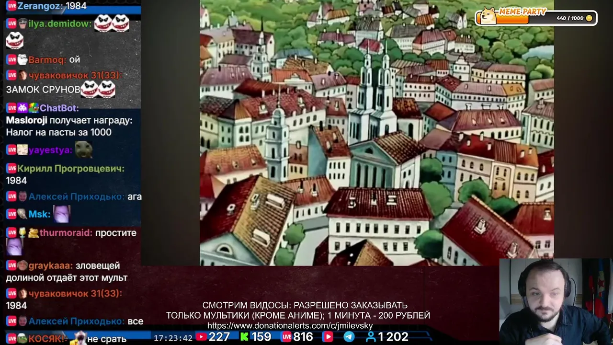The height and width of the screenshot is (345, 613).
Task: Click username Zerangoz in chat
Action: pyautogui.click(x=38, y=6)
